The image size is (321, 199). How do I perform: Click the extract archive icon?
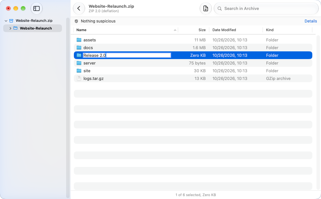(x=205, y=8)
